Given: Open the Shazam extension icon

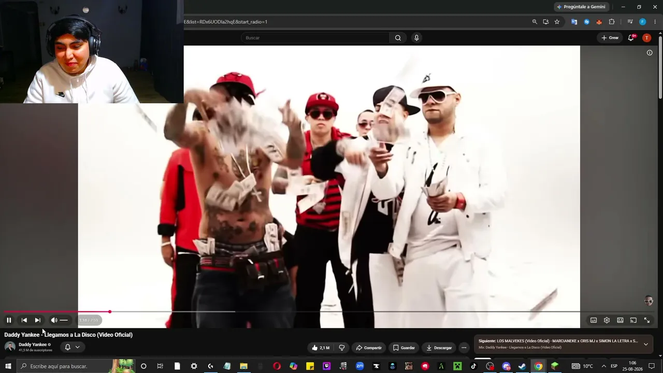Looking at the screenshot, I should [x=586, y=22].
